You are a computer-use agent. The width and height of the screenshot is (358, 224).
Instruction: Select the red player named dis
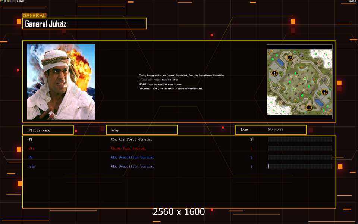(31, 148)
